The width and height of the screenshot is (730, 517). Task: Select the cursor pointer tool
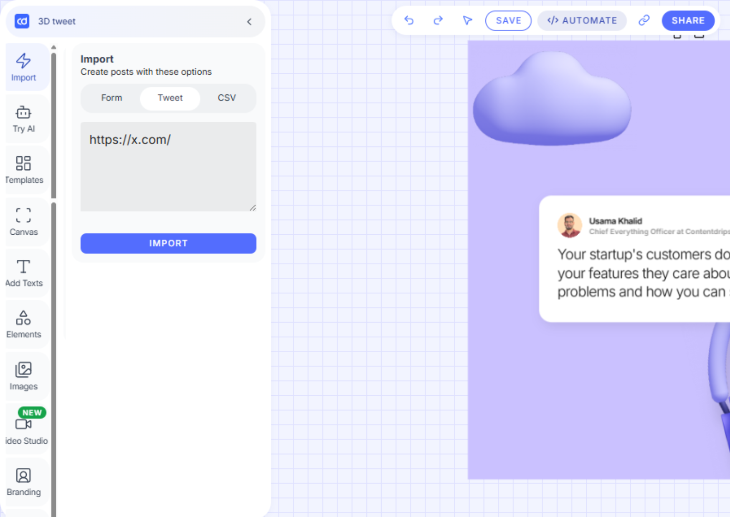[467, 20]
